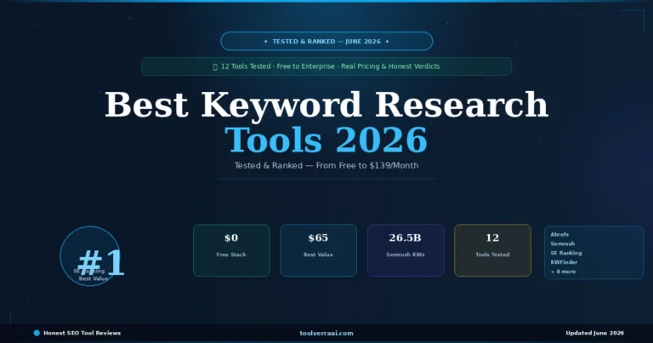653x343 pixels.
Task: Click 'KWFinder' in the tools list
Action: (564, 262)
